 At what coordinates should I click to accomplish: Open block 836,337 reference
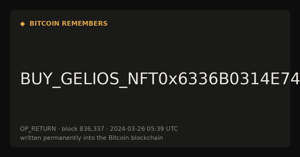pos(83,129)
